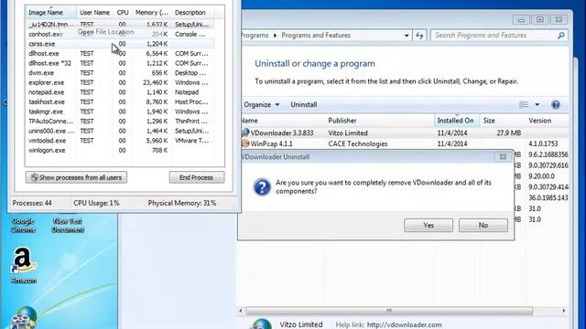Screen dimensions: 586x329
Task: Open the New Text Document desktop icon
Action: 68,226
